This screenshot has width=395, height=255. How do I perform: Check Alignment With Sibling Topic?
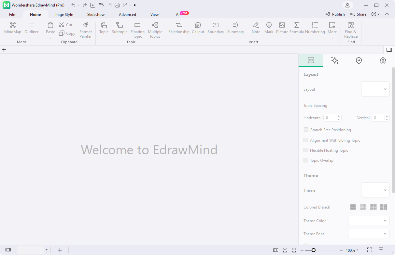306,140
